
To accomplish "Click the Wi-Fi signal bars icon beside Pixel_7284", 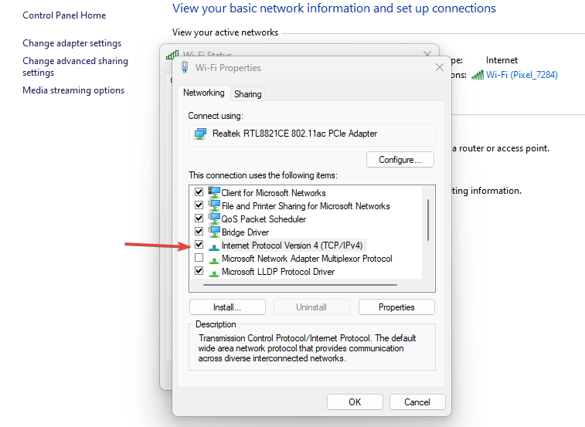I will click(478, 75).
